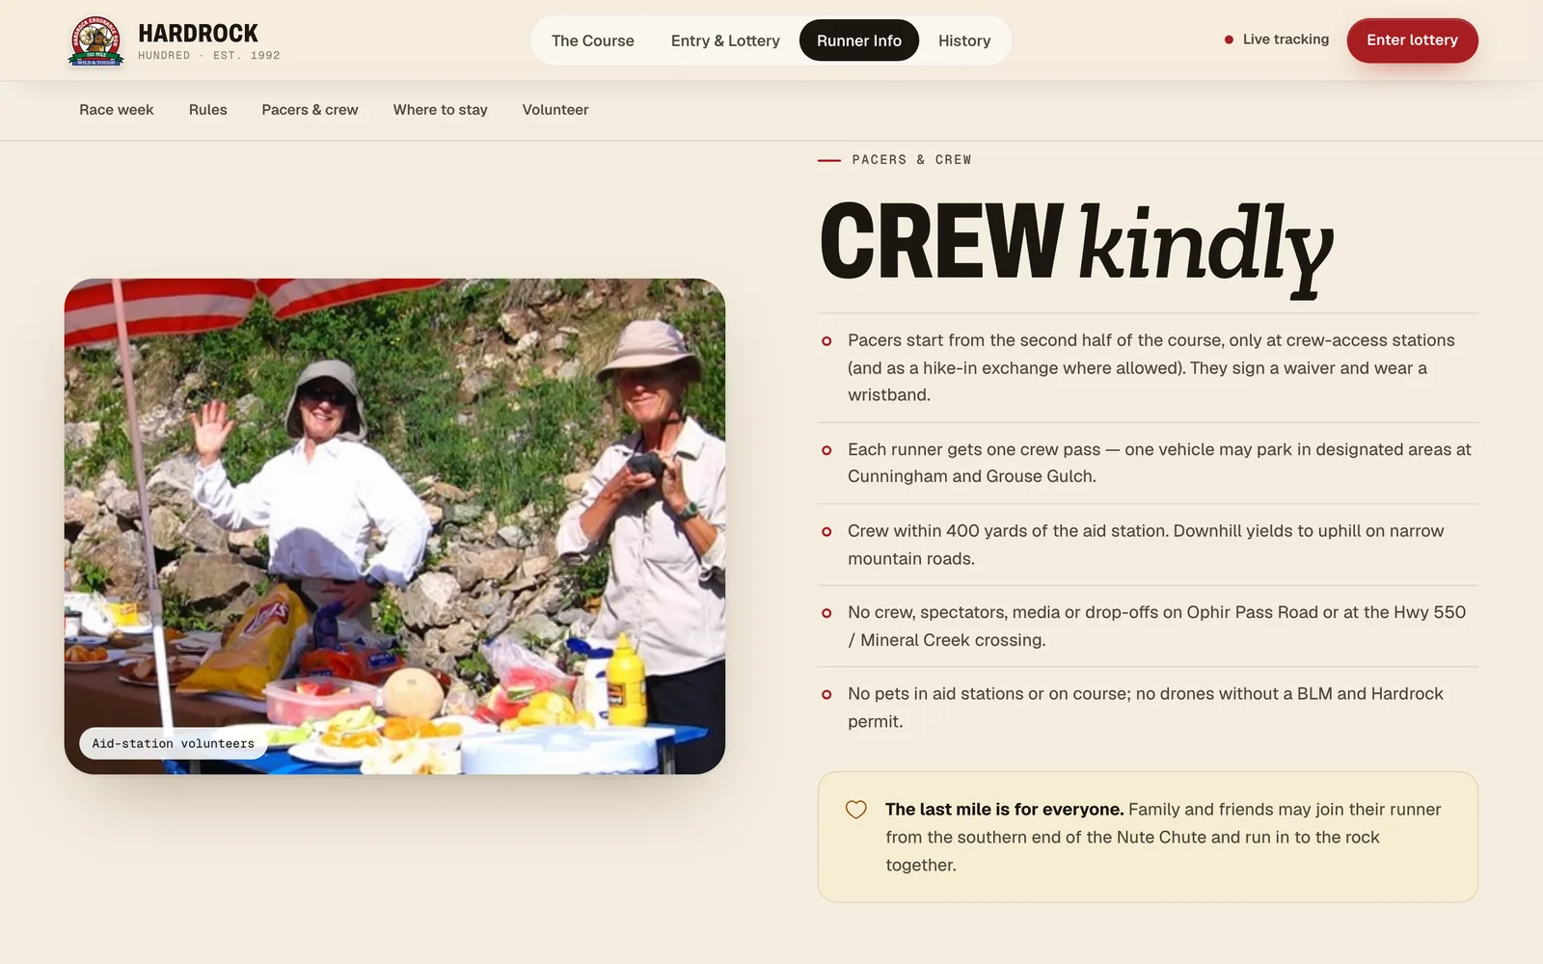Click the rule about Ophir Pass Road
This screenshot has height=964, width=1543.
[x=1148, y=626]
